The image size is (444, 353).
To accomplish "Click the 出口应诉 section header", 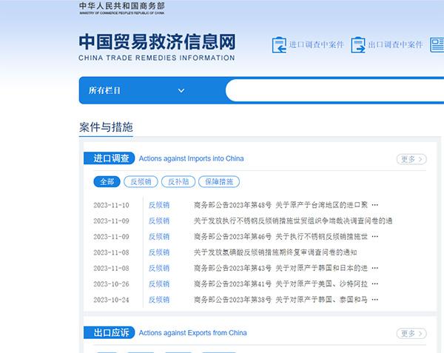I will (110, 332).
